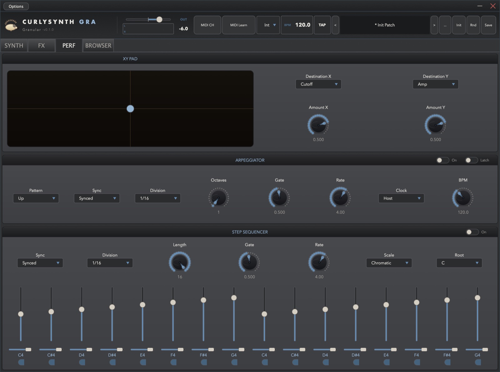Load next patch with the > button
Viewport: 500px width, 372px height.
tap(434, 25)
